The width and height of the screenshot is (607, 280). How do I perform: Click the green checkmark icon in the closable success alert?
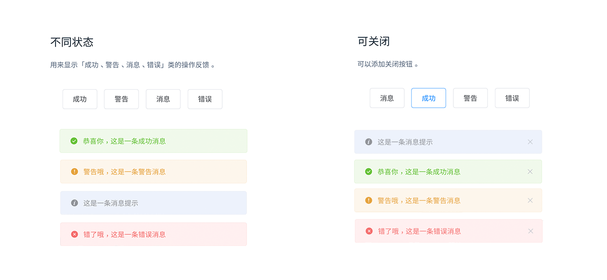point(368,172)
